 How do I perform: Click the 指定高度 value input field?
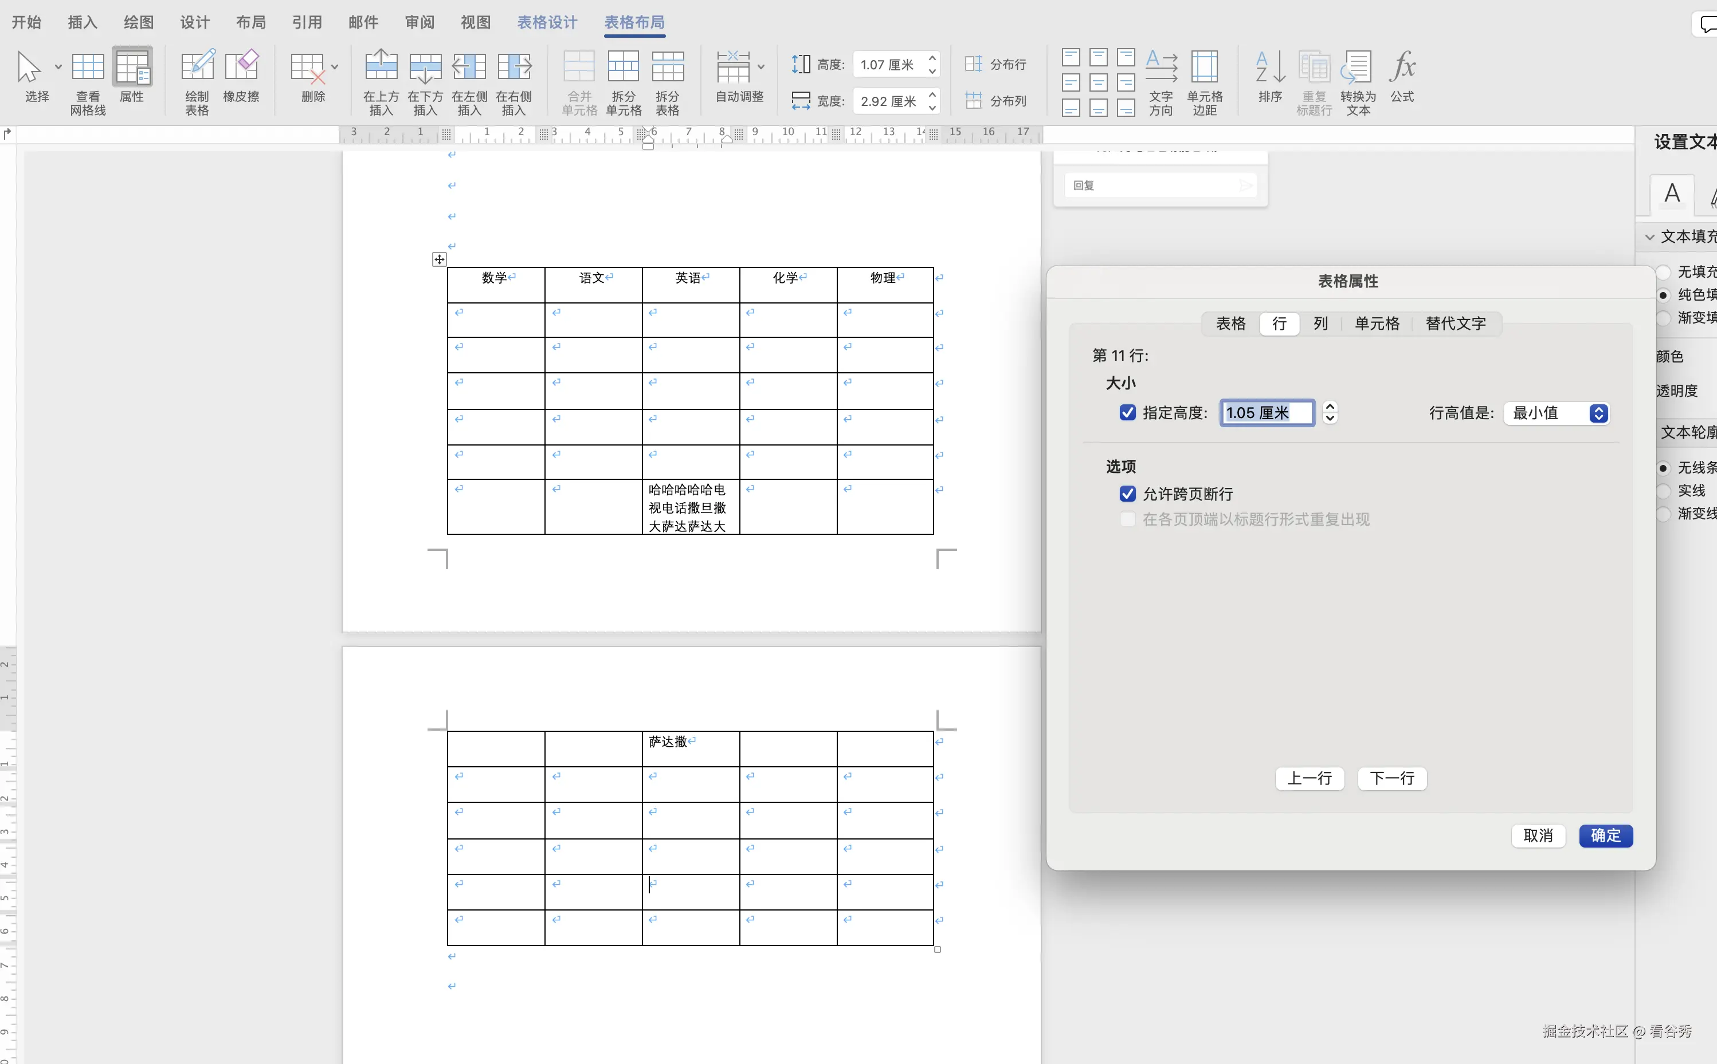pos(1267,413)
